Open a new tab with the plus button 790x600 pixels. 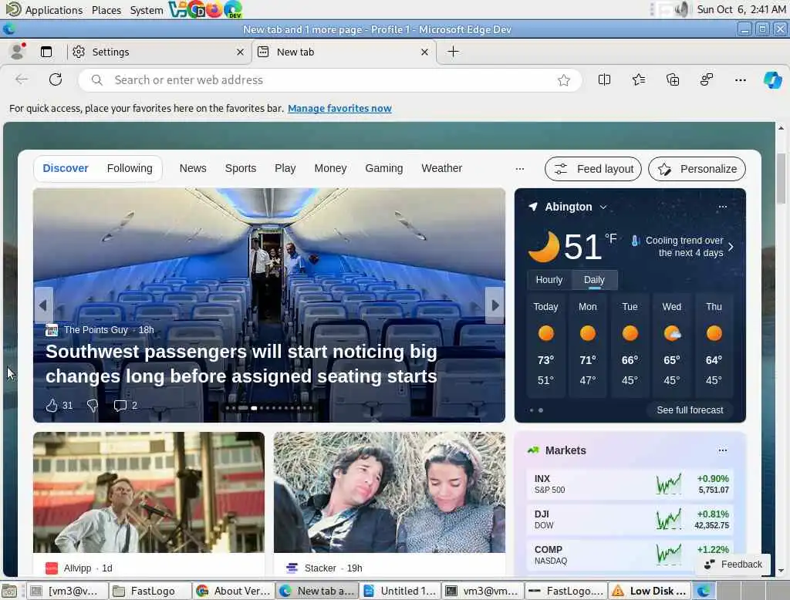(453, 52)
